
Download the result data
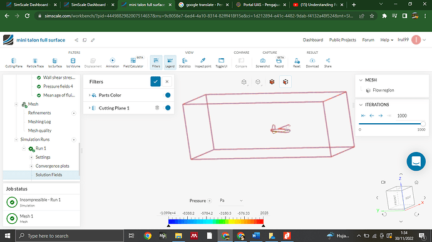312,63
